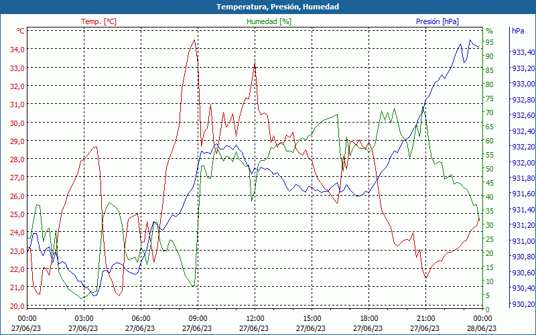Click the 21:00 time axis label

426,319
